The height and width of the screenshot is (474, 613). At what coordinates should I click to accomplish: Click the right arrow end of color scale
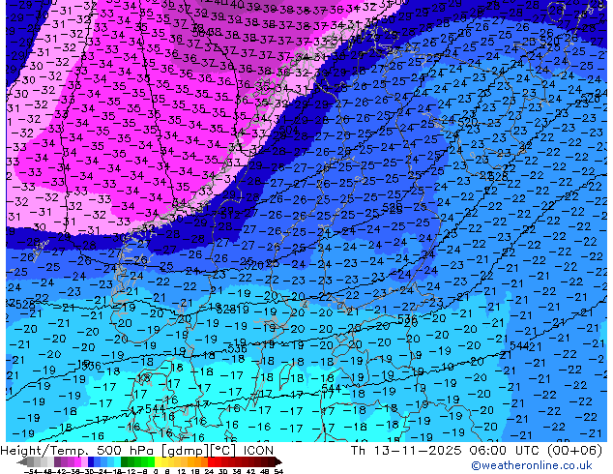[x=277, y=461]
